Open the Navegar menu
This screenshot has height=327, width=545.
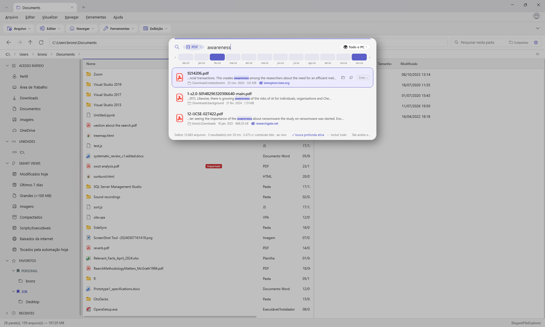tap(72, 17)
